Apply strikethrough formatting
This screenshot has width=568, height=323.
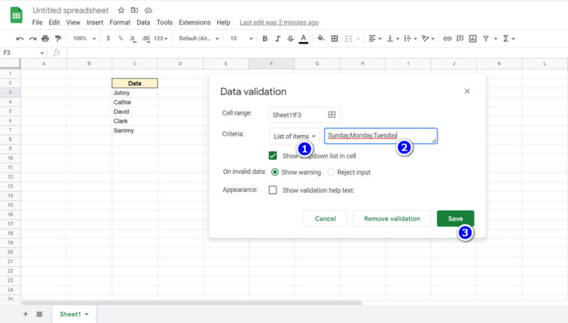click(x=290, y=38)
